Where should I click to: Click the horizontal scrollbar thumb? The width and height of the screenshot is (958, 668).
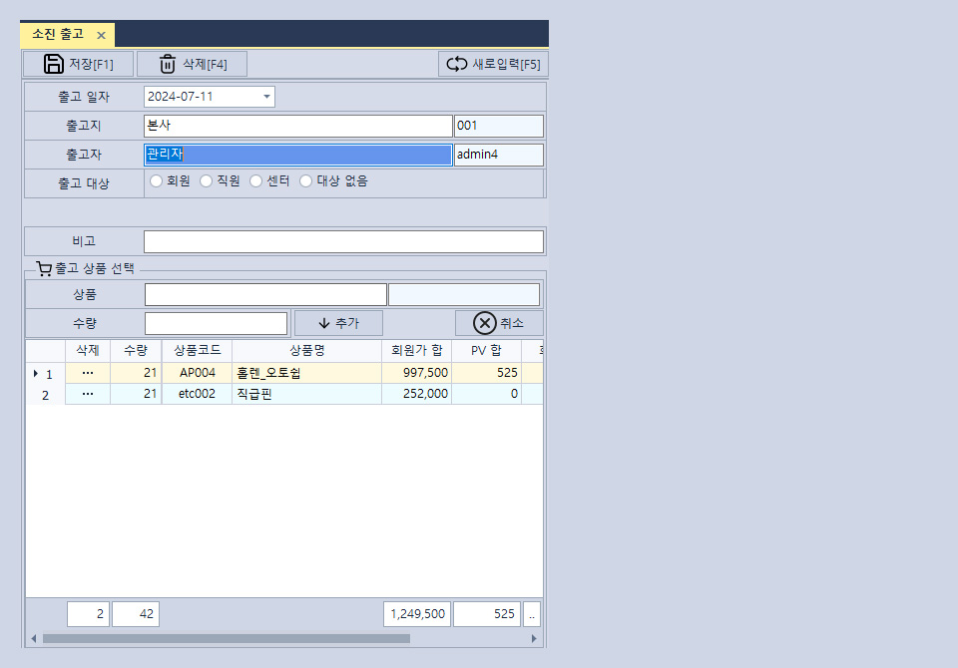(225, 638)
